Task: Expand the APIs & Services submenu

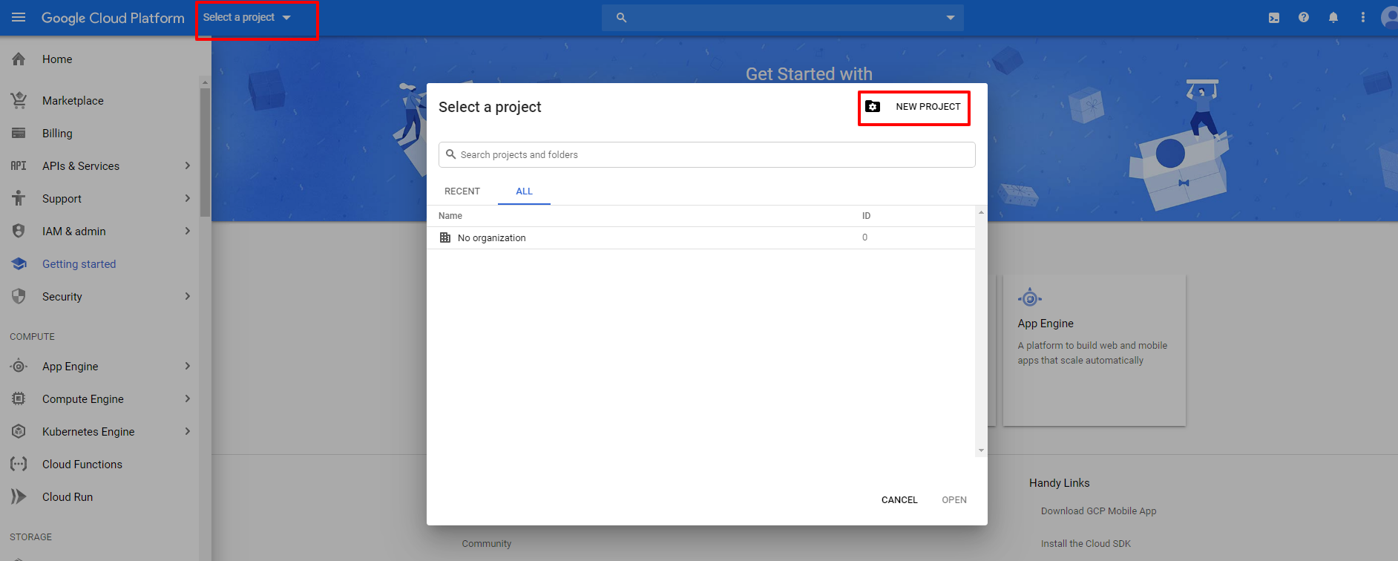Action: pos(187,166)
